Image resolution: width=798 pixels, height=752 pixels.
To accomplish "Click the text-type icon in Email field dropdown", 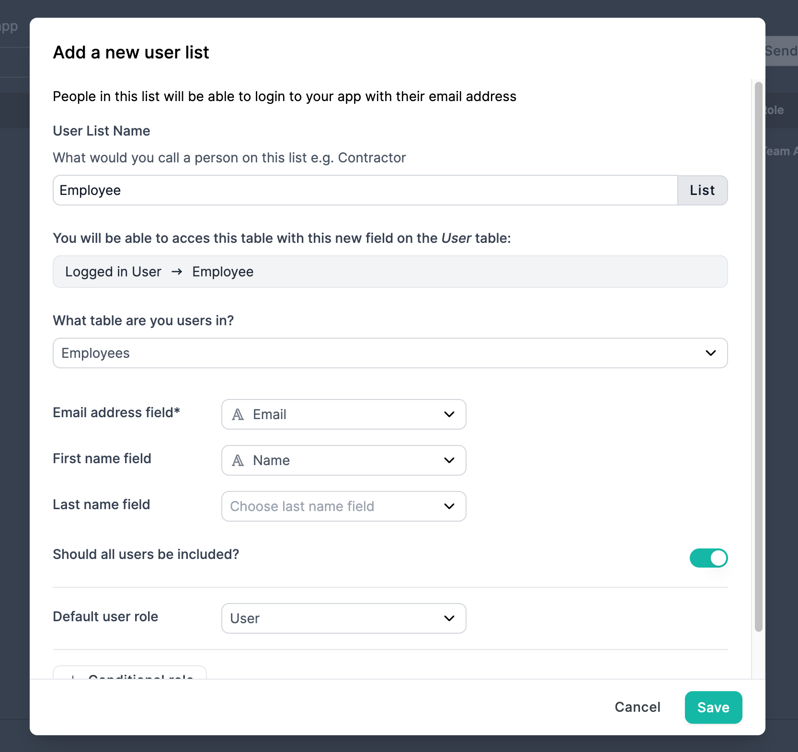I will click(238, 414).
